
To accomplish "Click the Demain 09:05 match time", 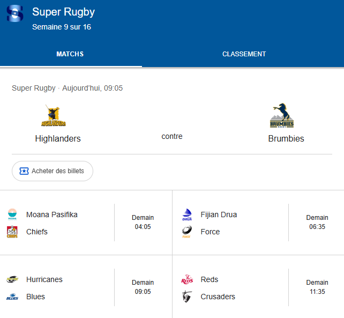I will (143, 287).
